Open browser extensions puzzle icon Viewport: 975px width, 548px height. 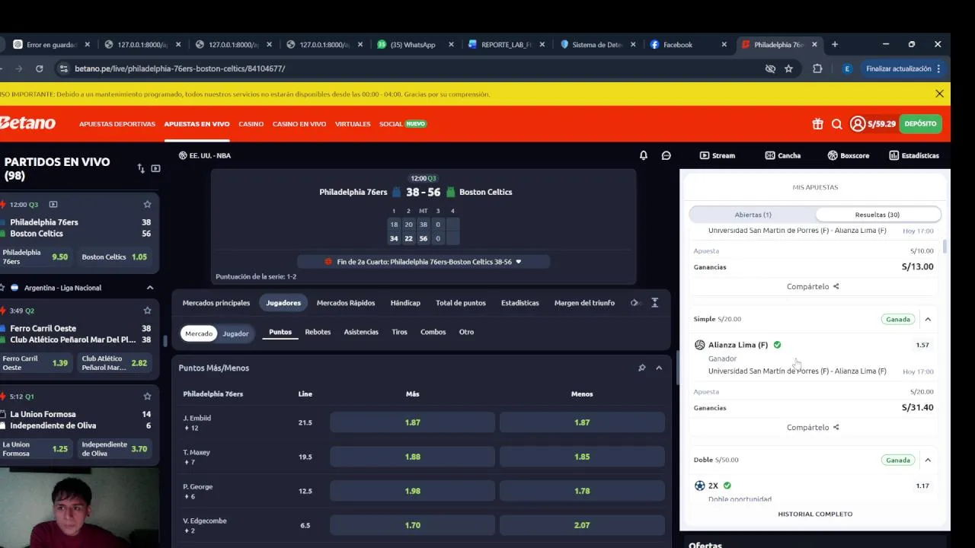(x=817, y=68)
